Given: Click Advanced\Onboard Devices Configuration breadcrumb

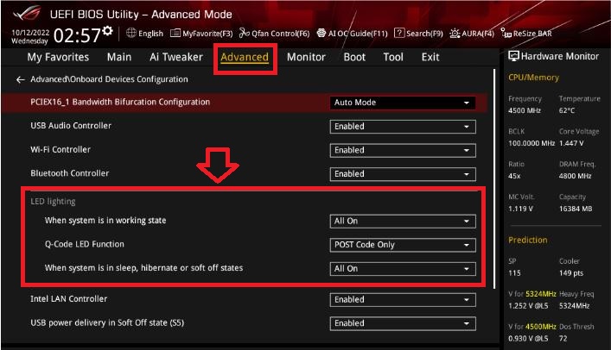Looking at the screenshot, I should click(109, 79).
